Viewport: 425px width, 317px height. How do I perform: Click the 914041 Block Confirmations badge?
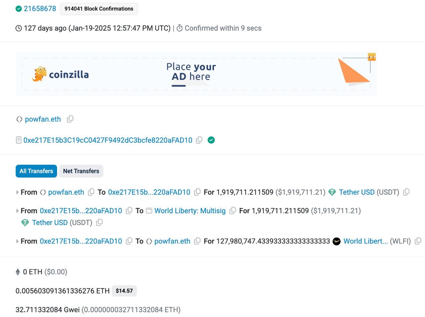point(99,9)
